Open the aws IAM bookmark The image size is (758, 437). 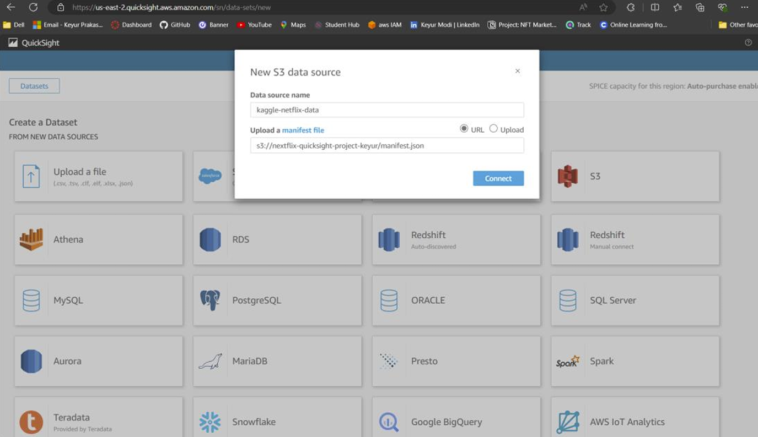[385, 25]
